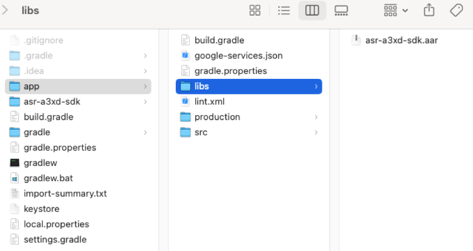This screenshot has height=251, width=473.
Task: Expand the production folder chevron
Action: (316, 117)
